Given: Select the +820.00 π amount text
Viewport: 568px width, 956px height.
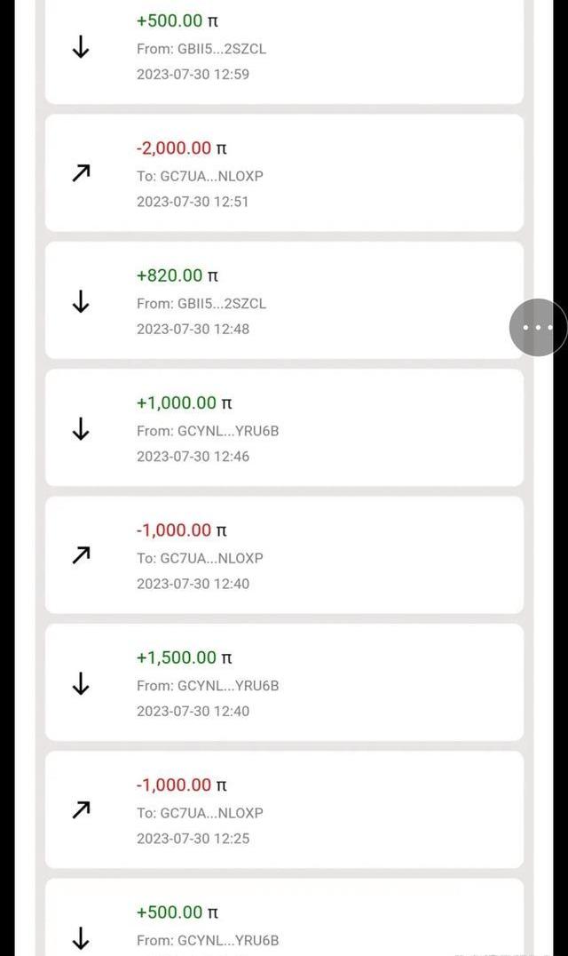Looking at the screenshot, I should pyautogui.click(x=177, y=275).
